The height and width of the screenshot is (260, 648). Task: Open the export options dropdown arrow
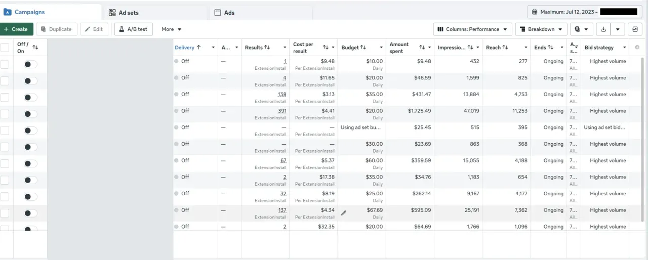(x=617, y=29)
